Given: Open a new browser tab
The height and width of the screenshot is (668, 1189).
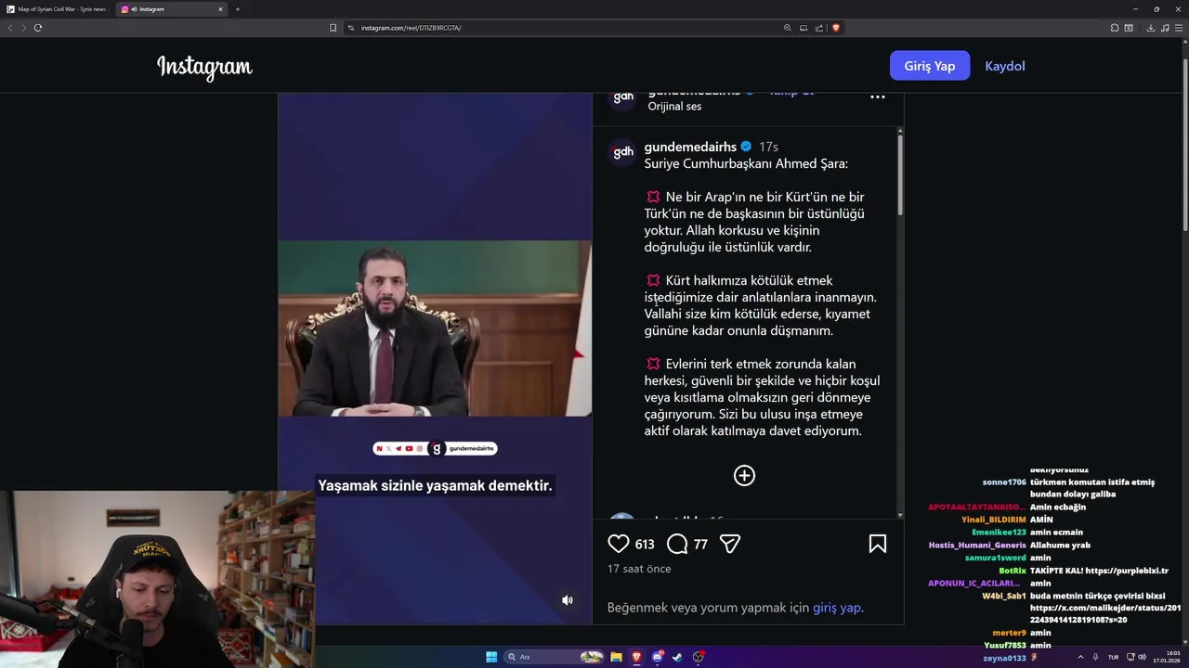Looking at the screenshot, I should click(x=237, y=9).
